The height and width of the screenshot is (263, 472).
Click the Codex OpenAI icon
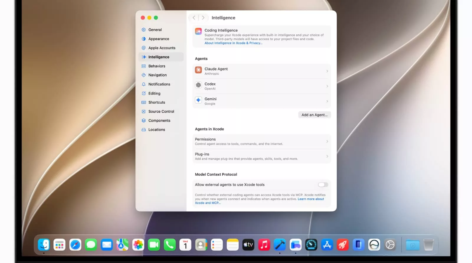(199, 85)
